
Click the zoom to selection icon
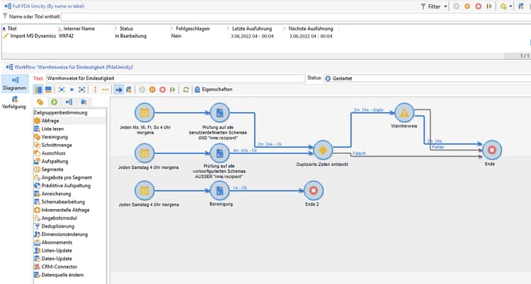(x=82, y=90)
